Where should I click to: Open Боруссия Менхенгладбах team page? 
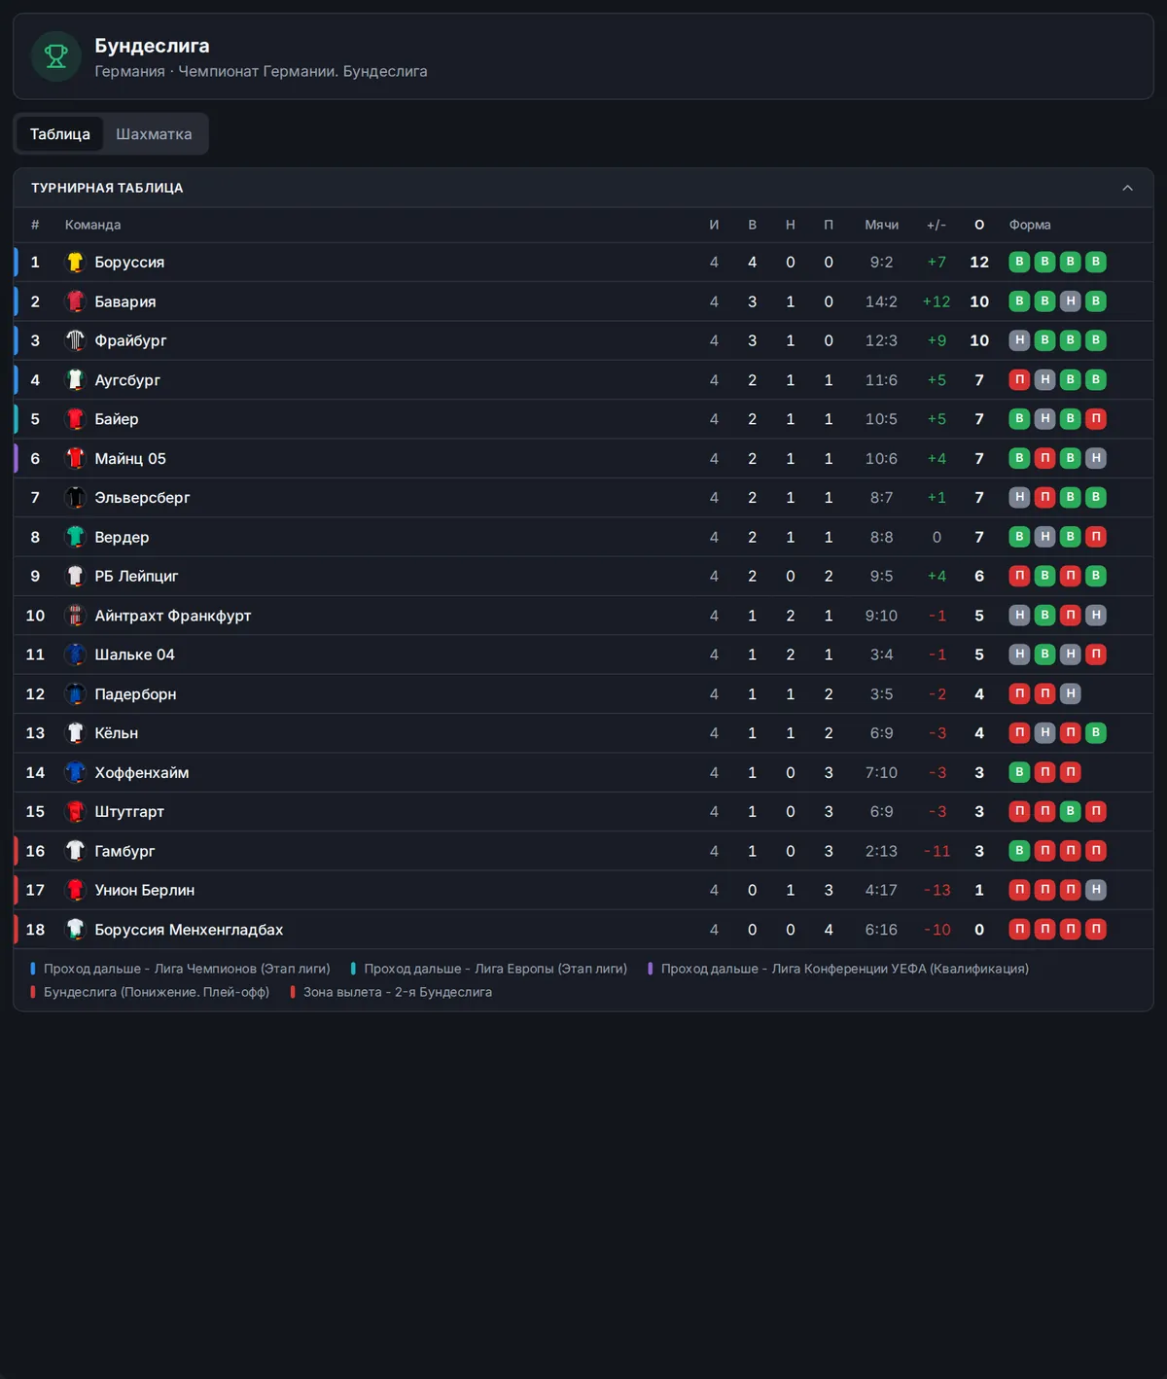coord(189,930)
